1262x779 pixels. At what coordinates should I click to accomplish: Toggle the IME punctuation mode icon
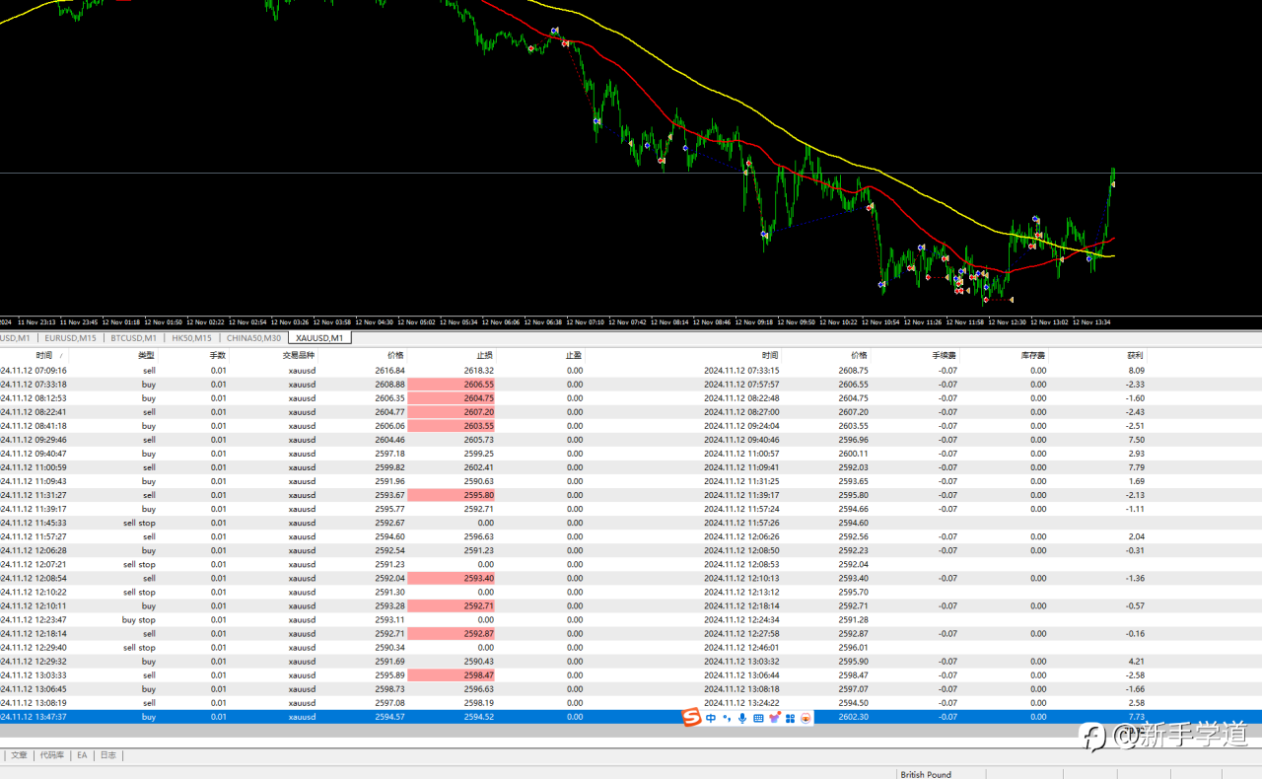(727, 718)
